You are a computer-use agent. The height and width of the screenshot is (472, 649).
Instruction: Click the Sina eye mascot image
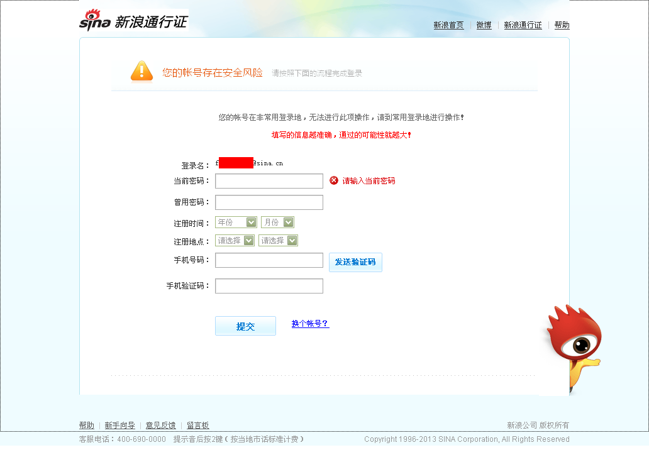pos(574,348)
